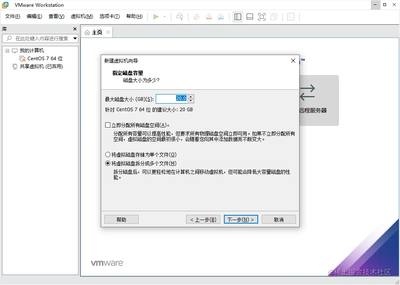The height and width of the screenshot is (285, 400).
Task: Click the library search input field
Action: point(40,39)
